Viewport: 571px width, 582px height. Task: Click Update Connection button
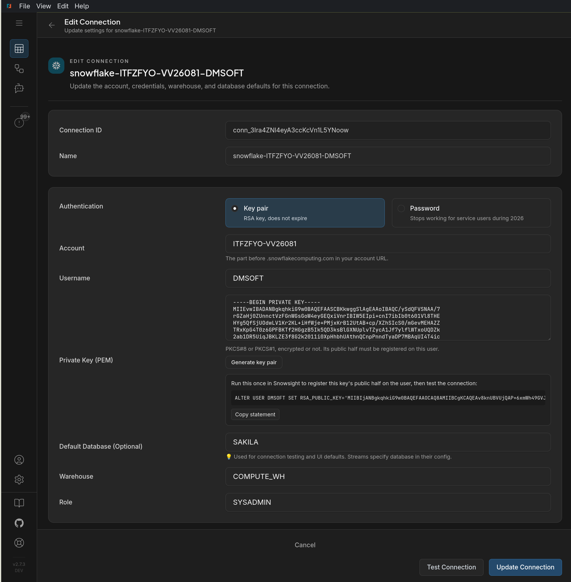coord(525,567)
